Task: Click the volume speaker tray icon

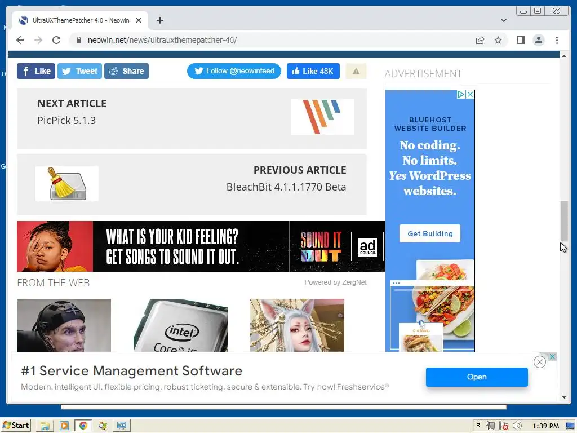Action: 517,426
